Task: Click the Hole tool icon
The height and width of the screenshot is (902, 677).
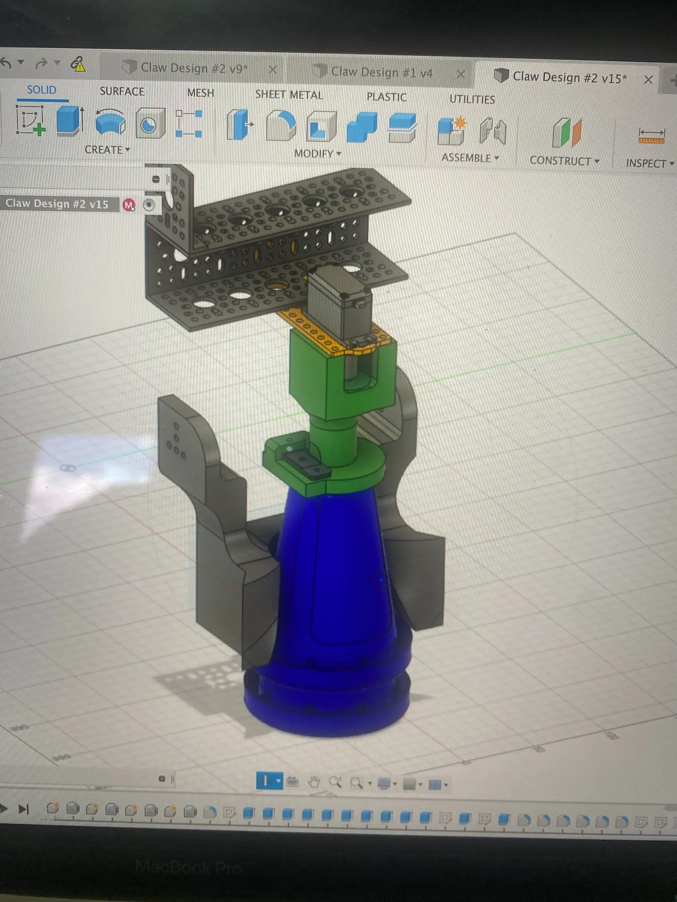Action: coord(150,124)
